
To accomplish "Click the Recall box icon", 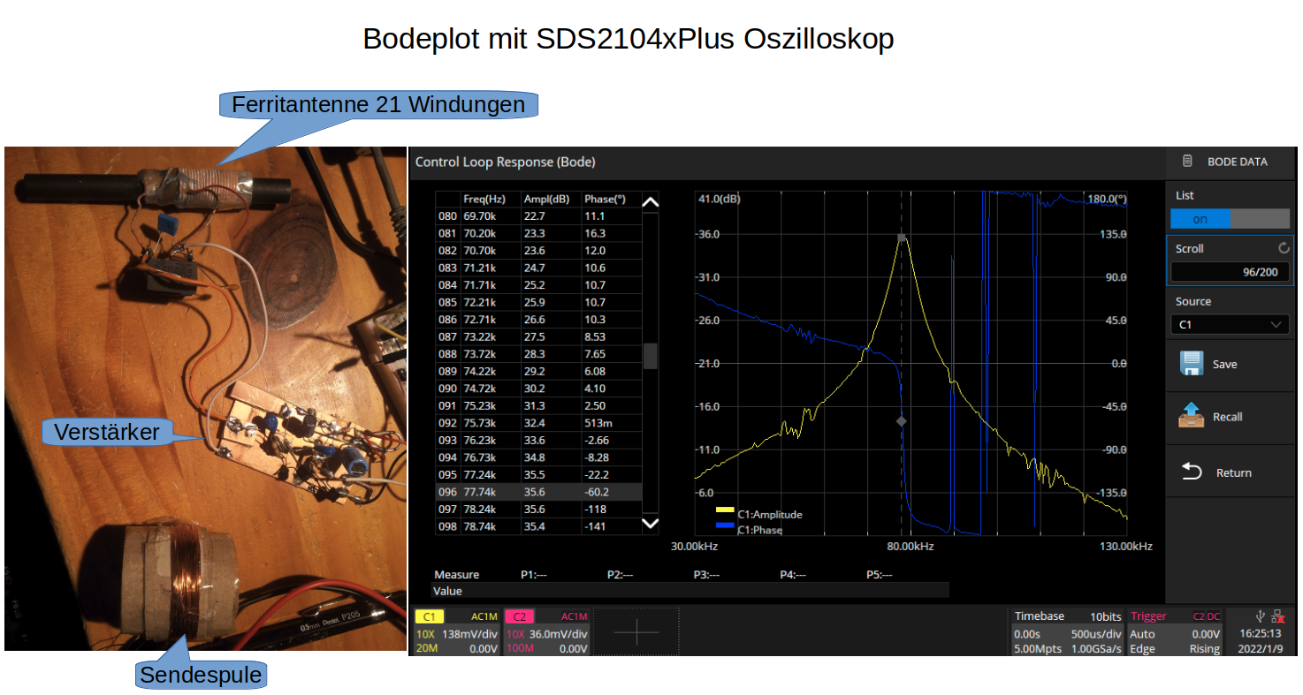I will [1192, 416].
